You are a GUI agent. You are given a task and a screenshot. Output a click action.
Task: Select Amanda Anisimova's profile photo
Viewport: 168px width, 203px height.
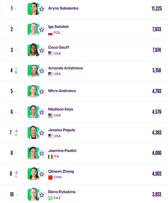pos(33,70)
